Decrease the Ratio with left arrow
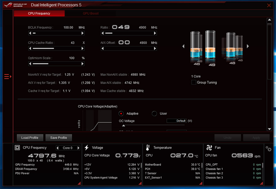 tap(103, 33)
